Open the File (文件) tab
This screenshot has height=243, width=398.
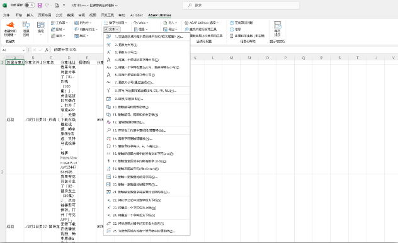click(6, 15)
